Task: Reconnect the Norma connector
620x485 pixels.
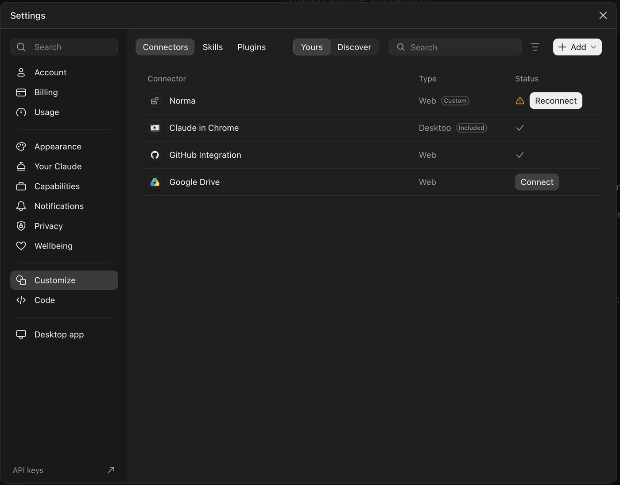Action: (556, 101)
